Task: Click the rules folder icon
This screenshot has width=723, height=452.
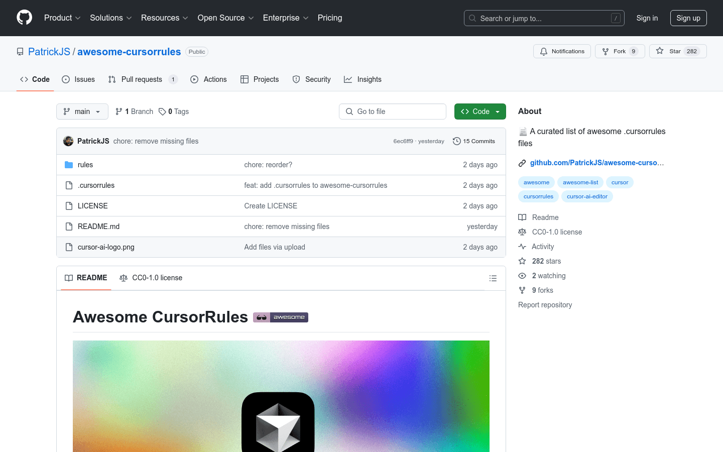Action: (x=69, y=165)
